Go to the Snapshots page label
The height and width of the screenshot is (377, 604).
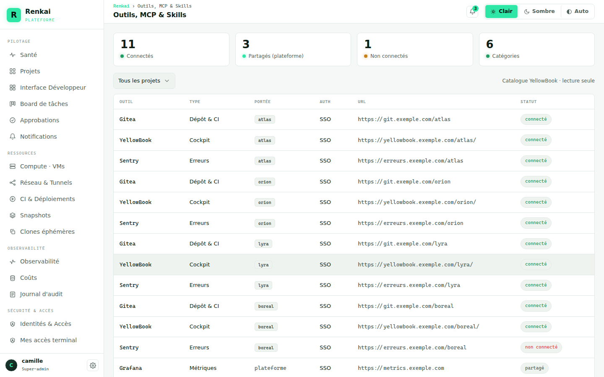click(35, 215)
